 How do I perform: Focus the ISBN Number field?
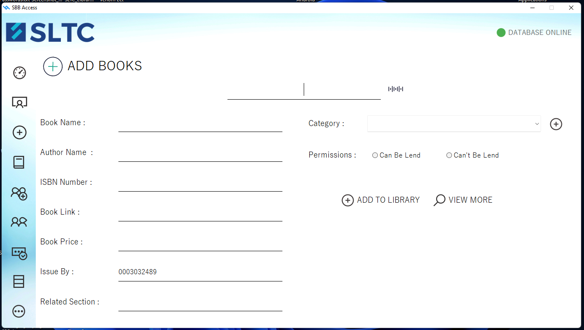click(200, 184)
